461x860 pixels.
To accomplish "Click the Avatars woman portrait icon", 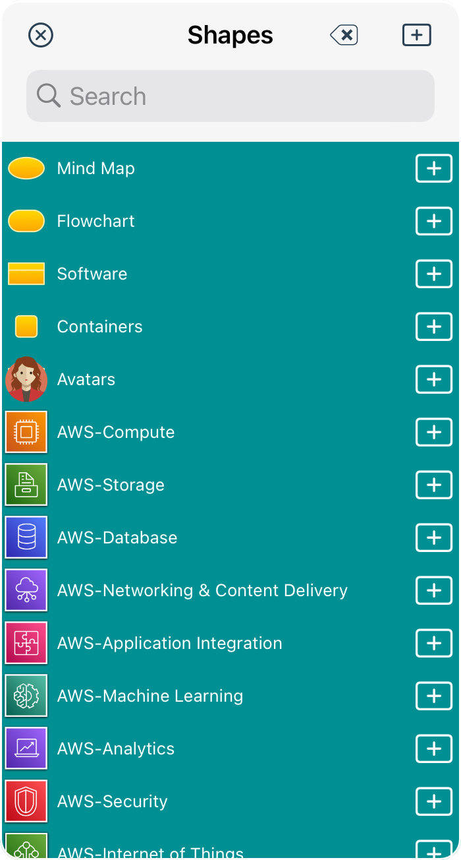I will pos(26,379).
